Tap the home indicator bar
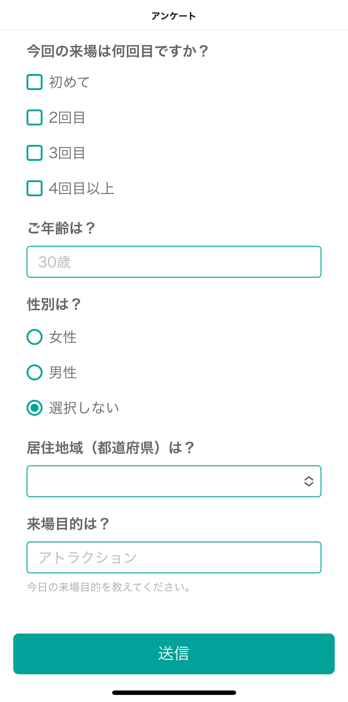Image resolution: width=348 pixels, height=702 pixels. tap(174, 693)
